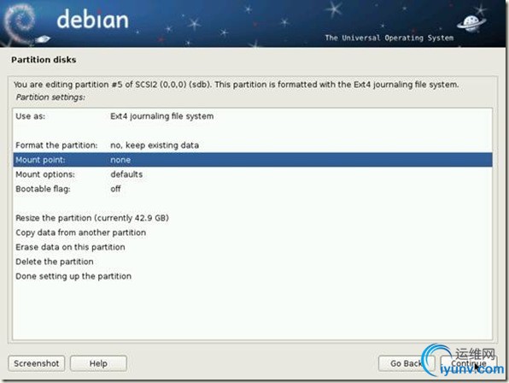Click the Continue button
Viewport: 509px width, 383px height.
coord(468,363)
